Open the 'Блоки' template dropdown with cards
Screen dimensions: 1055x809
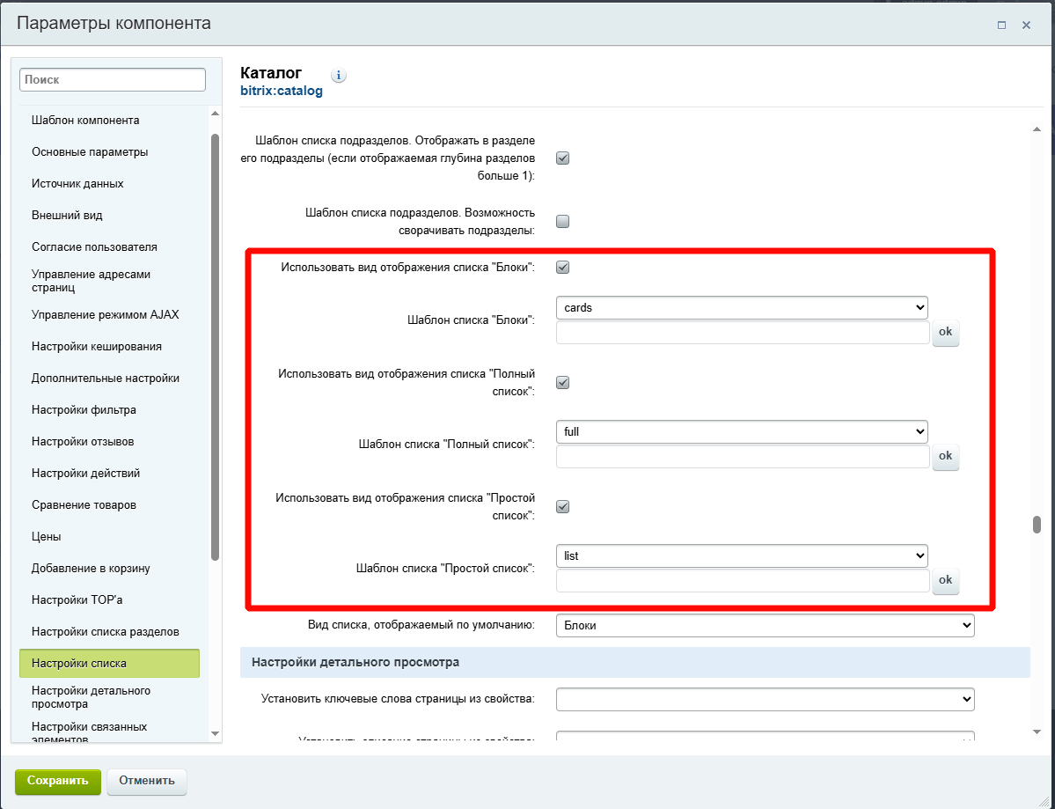[742, 308]
